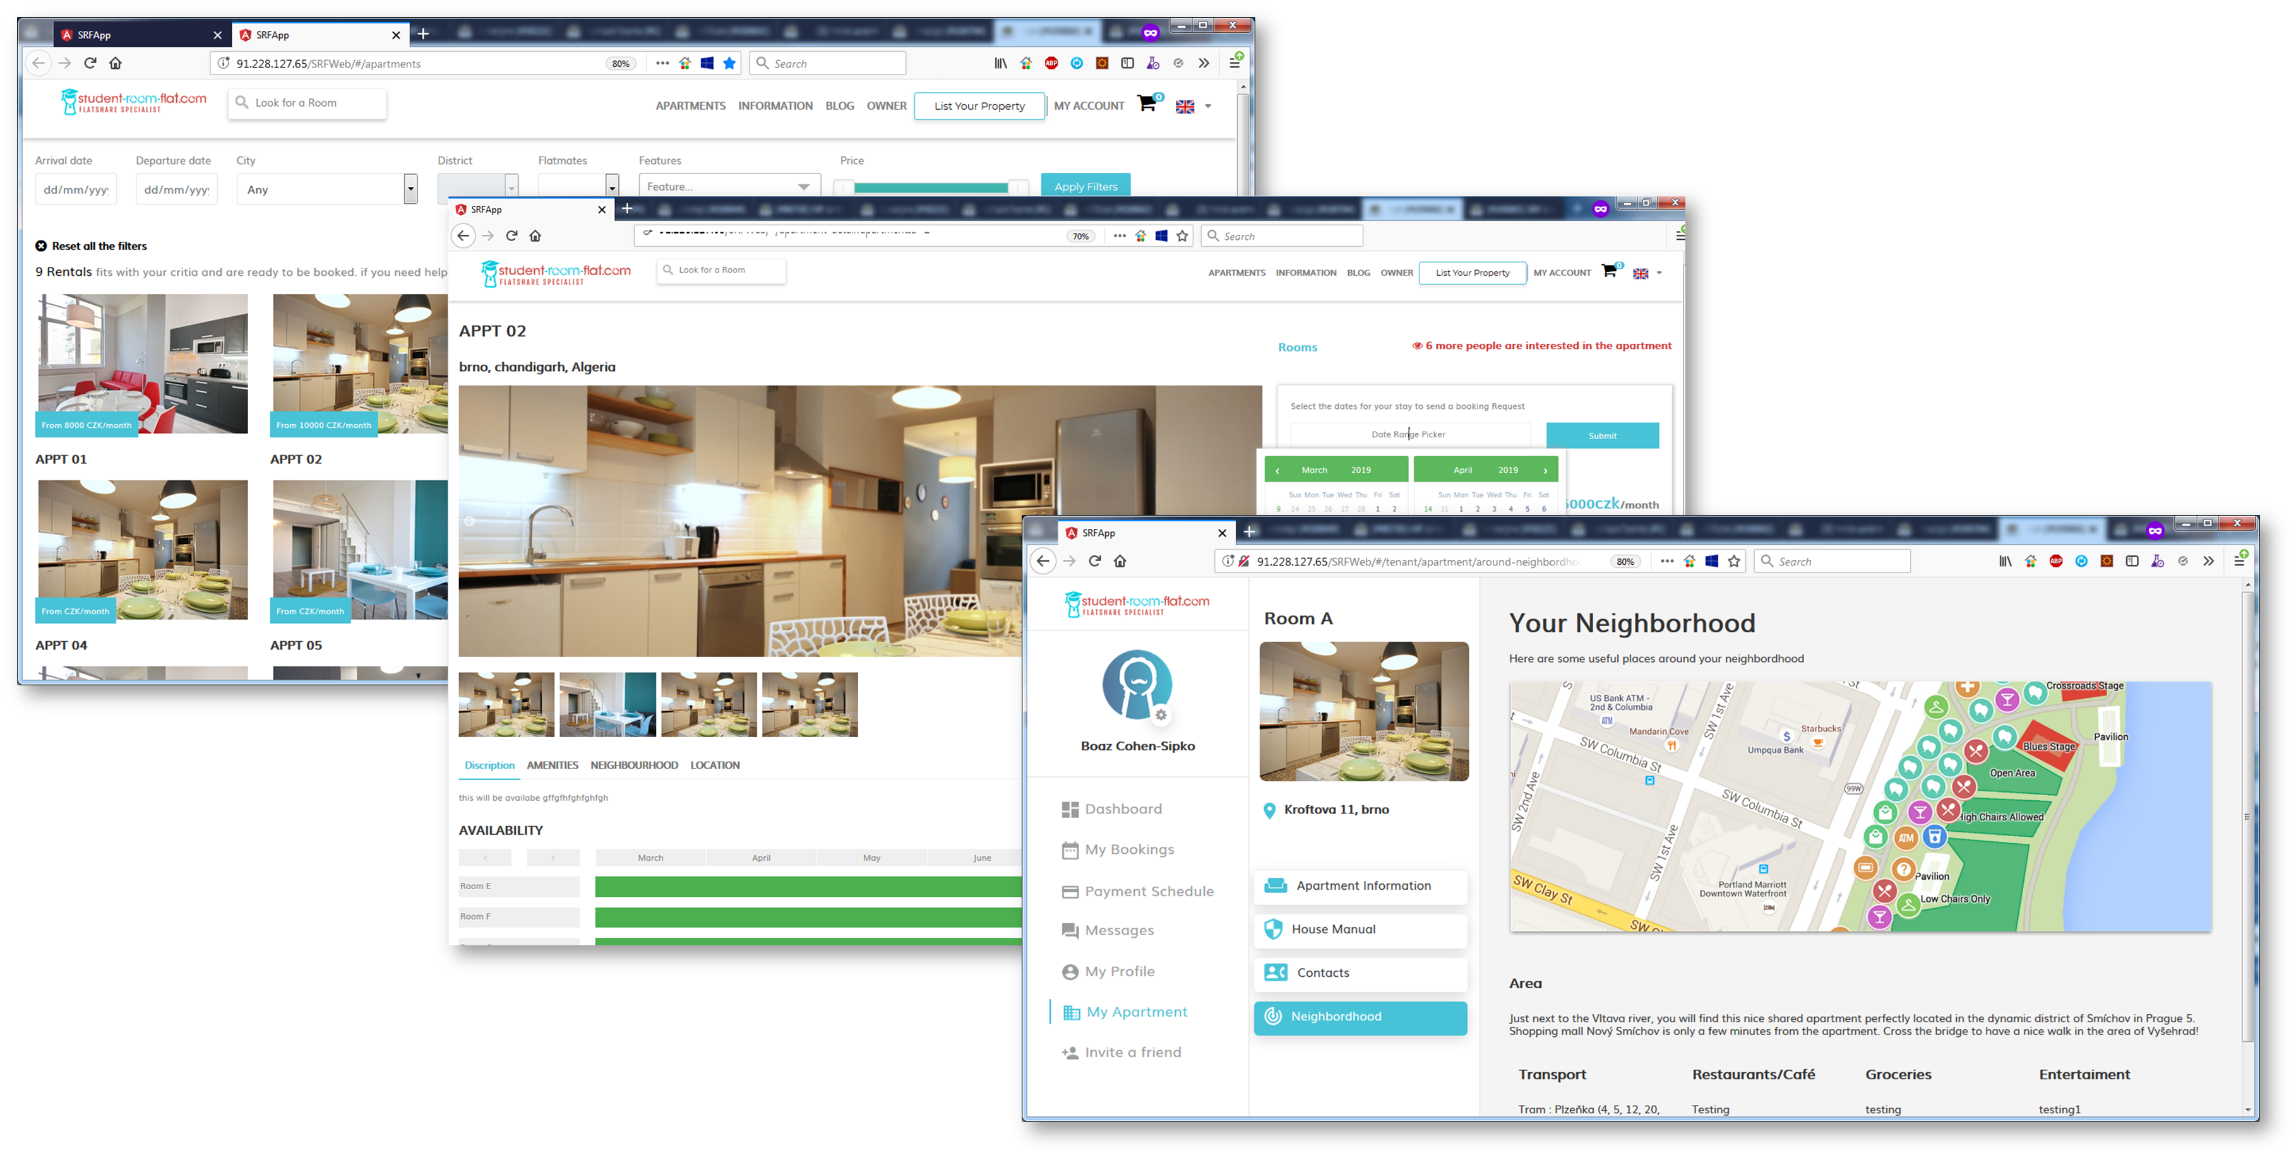Adjust the Price range slider
Image resolution: width=2296 pixels, height=1158 pixels.
pyautogui.click(x=931, y=188)
